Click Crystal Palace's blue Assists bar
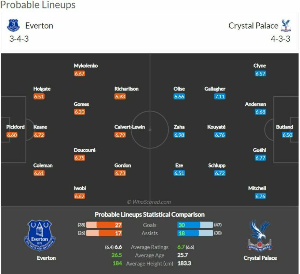Viewport: 300px width, 274px height. pyautogui.click(x=188, y=233)
